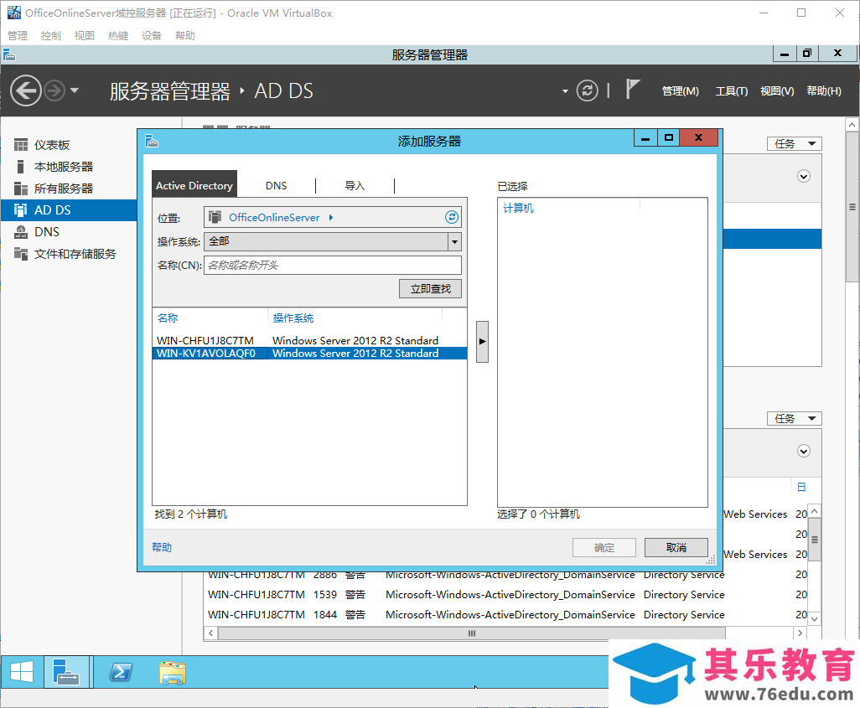Click the refresh icon in Server Manager header

click(587, 90)
